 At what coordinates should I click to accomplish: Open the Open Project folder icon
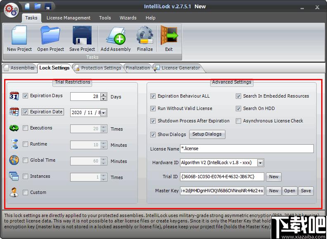point(50,35)
